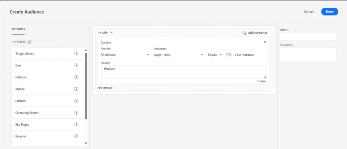Remove the Custom rule with X
The image size is (347, 149).
tap(265, 42)
